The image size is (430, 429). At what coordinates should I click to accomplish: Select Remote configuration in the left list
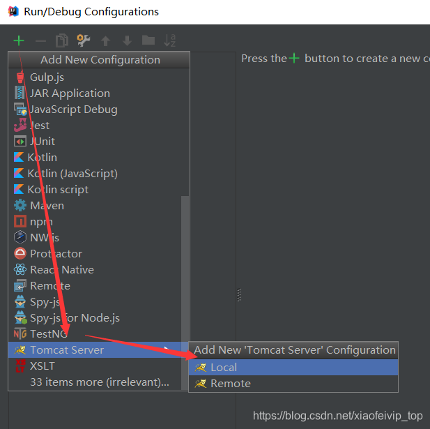pyautogui.click(x=95, y=286)
